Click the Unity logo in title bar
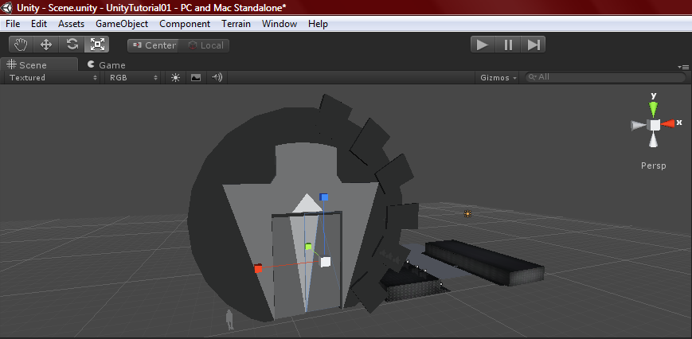 [x=7, y=7]
